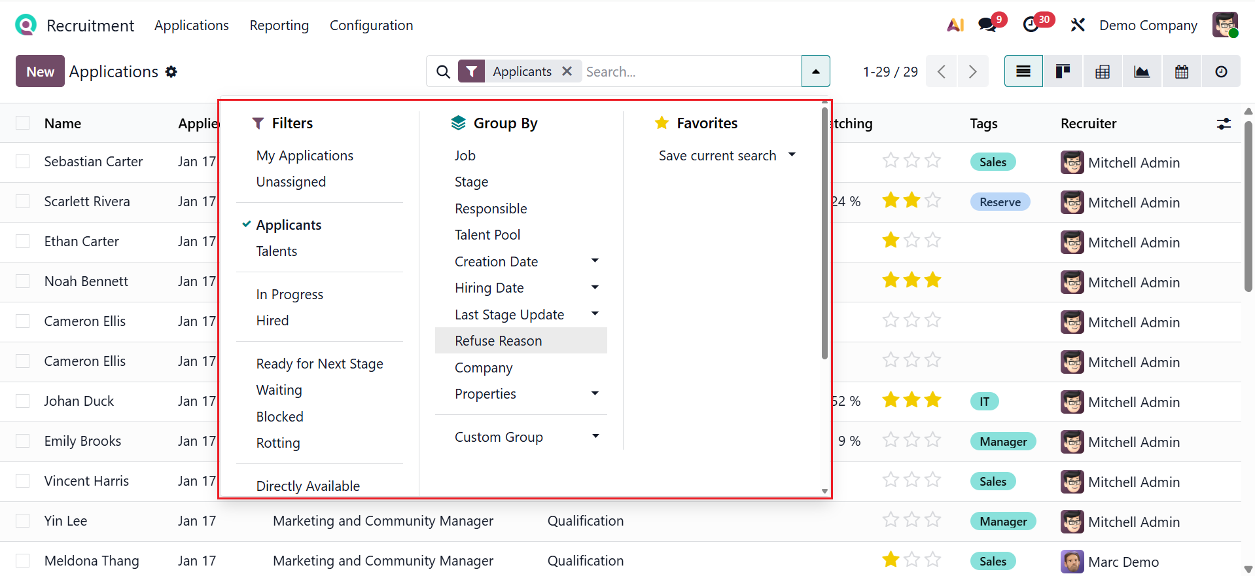Switch to graph view

click(1142, 71)
